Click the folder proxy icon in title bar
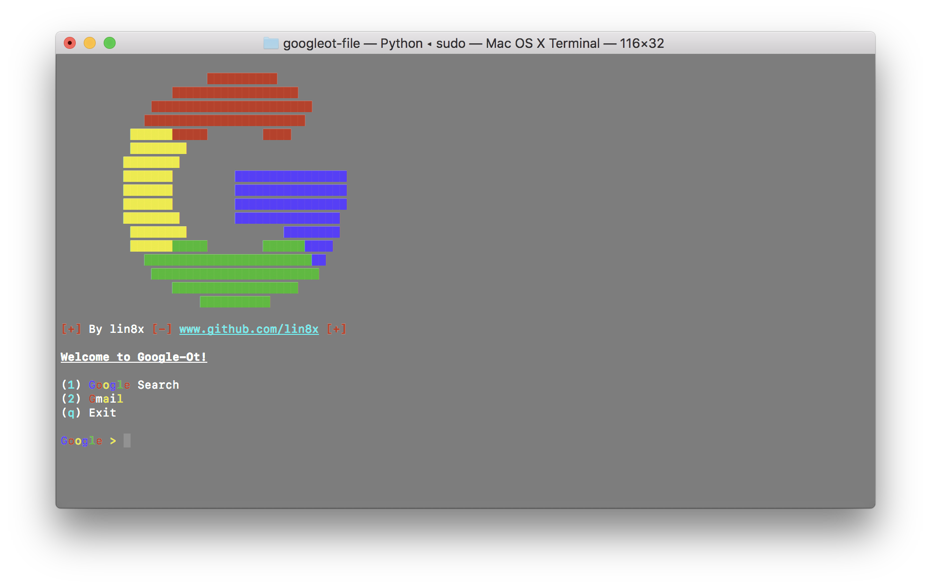 point(271,43)
